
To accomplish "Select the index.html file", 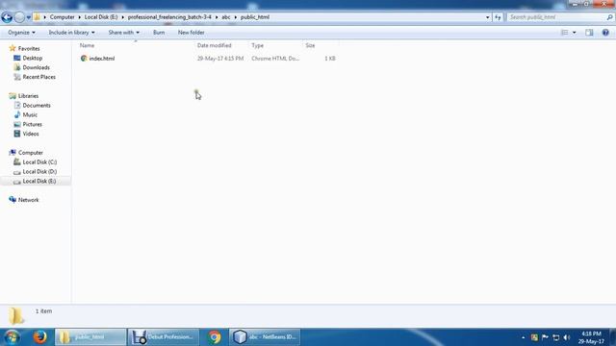I will (102, 59).
